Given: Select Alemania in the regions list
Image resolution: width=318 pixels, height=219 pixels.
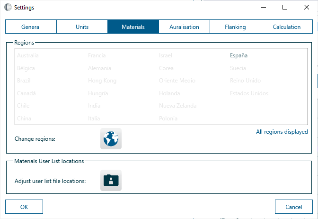Looking at the screenshot, I should coord(99,68).
